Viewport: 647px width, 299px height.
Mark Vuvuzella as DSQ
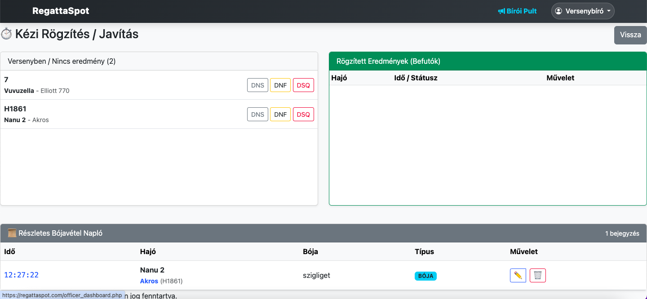coord(303,85)
